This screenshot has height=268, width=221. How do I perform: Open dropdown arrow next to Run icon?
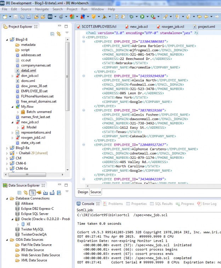click(147, 17)
